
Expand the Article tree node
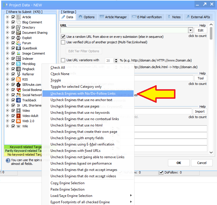pos(7,17)
